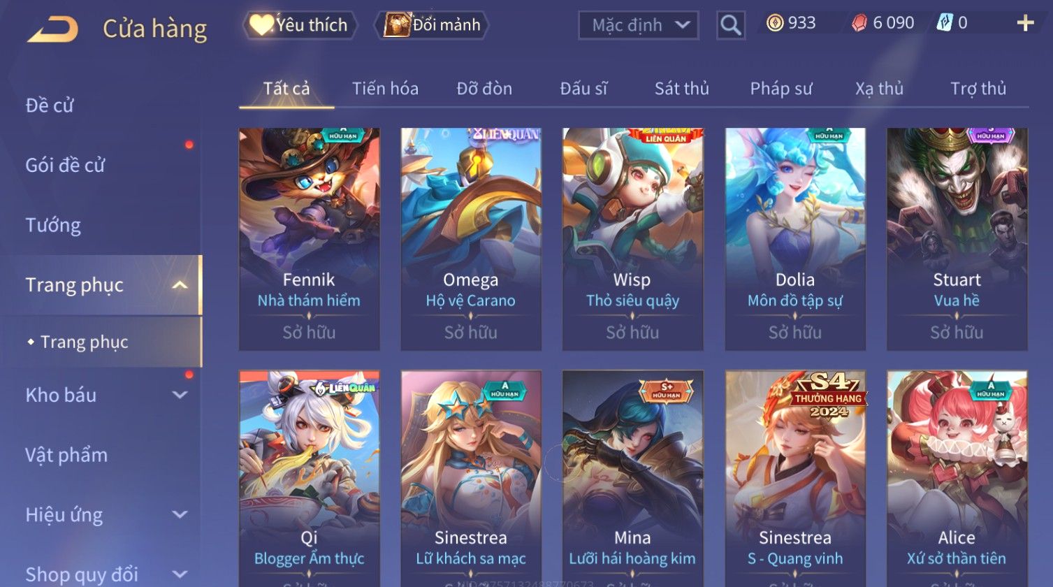Expand the Hiệu ứng sidebar section
The height and width of the screenshot is (587, 1053).
[180, 515]
